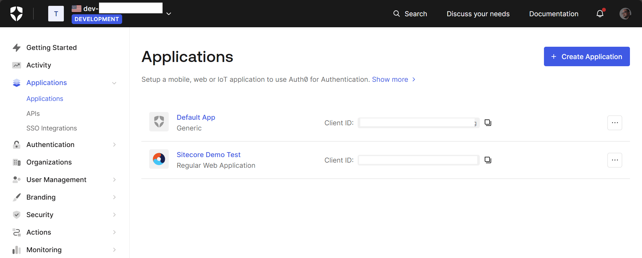Expand the Authentication sidebar section
This screenshot has height=258, width=642.
[x=114, y=145]
